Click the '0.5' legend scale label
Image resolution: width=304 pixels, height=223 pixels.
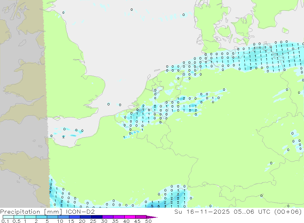tap(16, 221)
